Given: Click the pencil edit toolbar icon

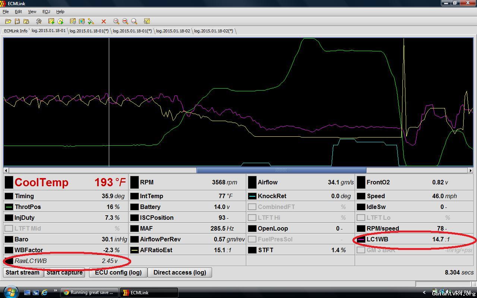Looking at the screenshot, I should pyautogui.click(x=91, y=22).
